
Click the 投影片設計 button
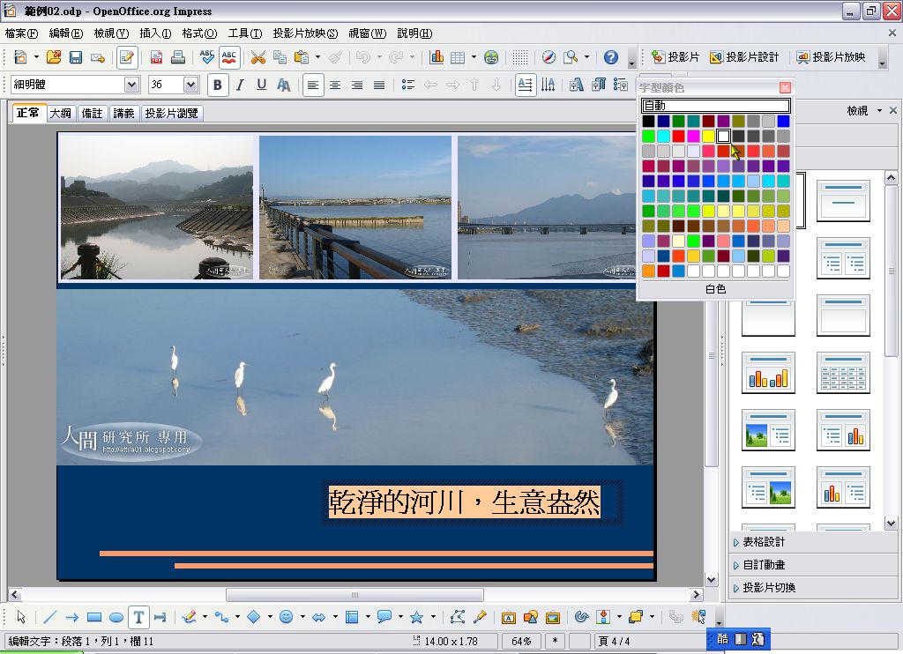pos(744,57)
